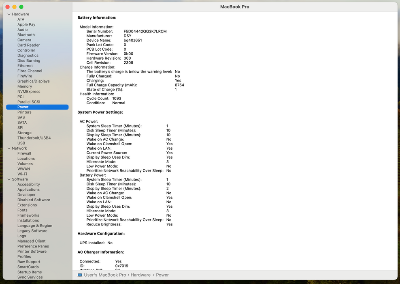Select Disc Burning in sidebar
400x284 pixels.
click(x=29, y=60)
